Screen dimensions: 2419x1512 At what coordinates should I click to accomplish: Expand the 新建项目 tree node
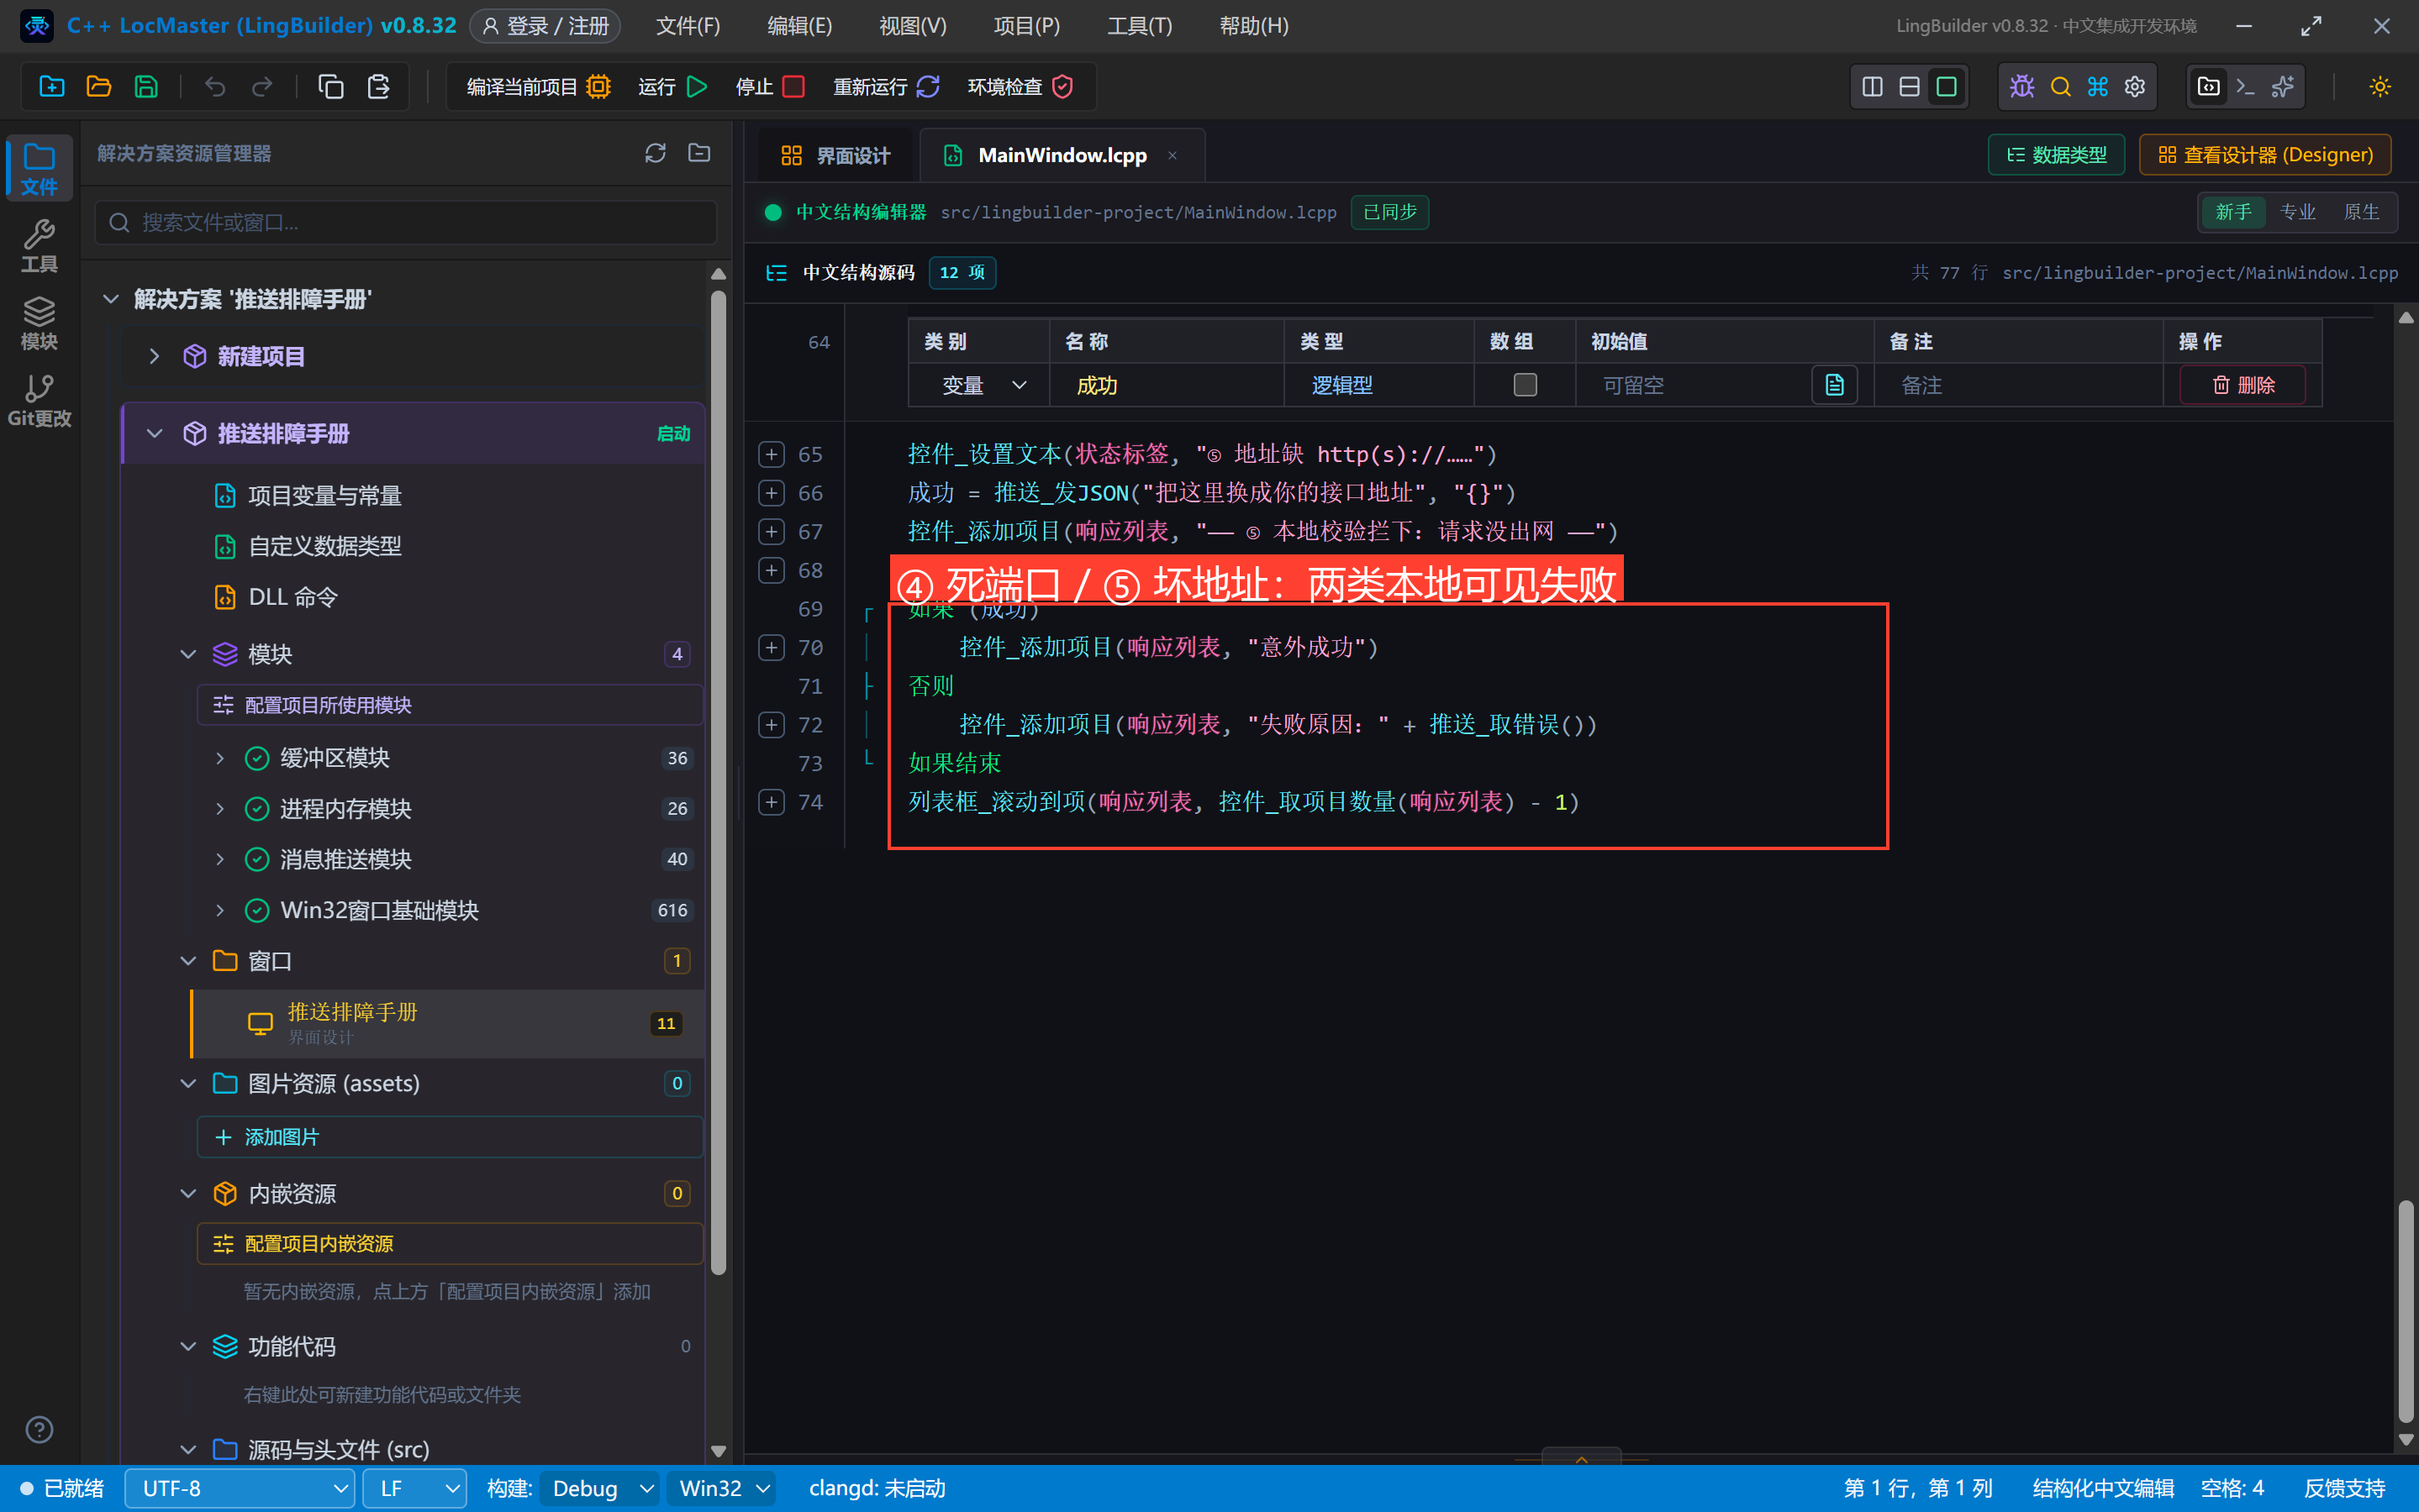pos(153,356)
